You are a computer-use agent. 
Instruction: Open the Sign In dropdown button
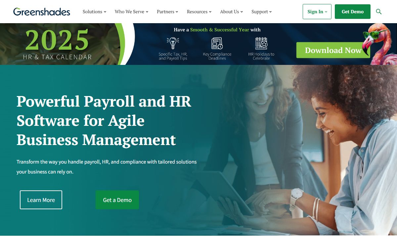(x=317, y=12)
